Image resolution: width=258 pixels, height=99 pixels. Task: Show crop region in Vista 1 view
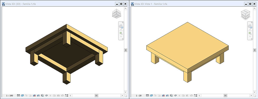167,95
